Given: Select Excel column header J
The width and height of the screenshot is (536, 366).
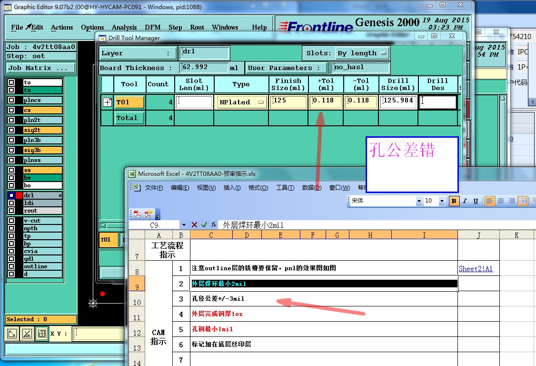Looking at the screenshot, I should coord(478,235).
